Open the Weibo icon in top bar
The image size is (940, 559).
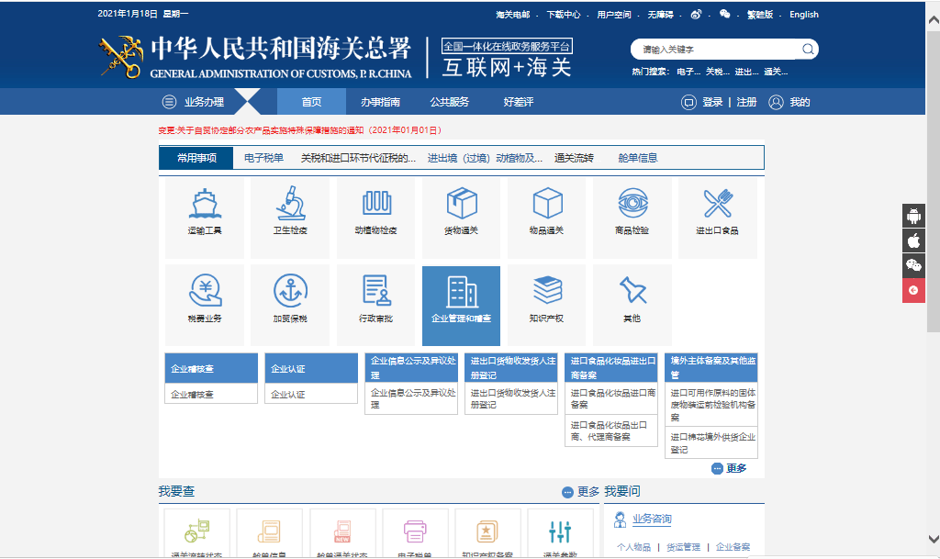tap(696, 15)
